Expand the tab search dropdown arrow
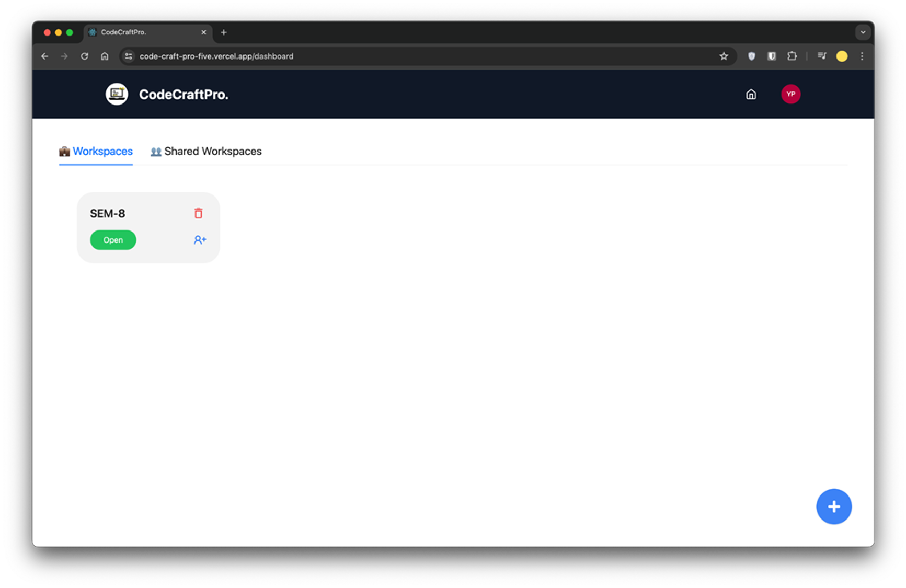Image resolution: width=906 pixels, height=588 pixels. click(x=863, y=32)
